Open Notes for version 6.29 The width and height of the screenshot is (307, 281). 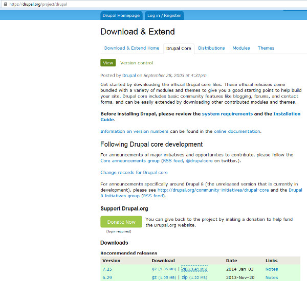272,277
